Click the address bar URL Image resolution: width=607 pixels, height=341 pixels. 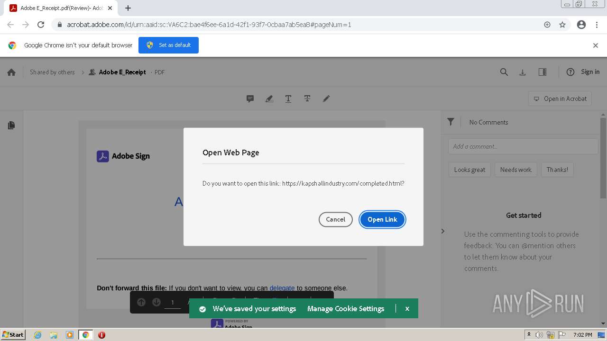pyautogui.click(x=209, y=25)
